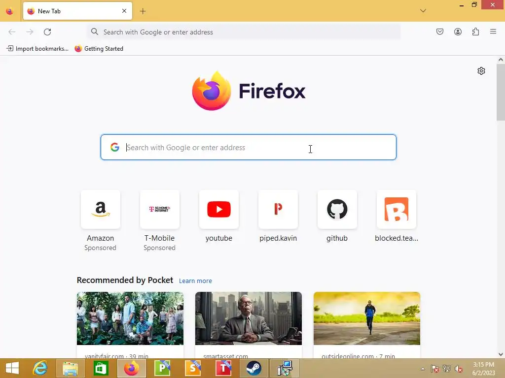Open the vanityfair.com Pocket story thumbnail
505x378 pixels.
point(130,318)
